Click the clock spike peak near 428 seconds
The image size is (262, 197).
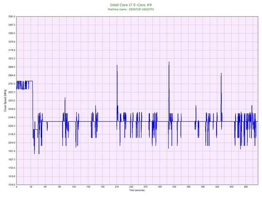221,73
